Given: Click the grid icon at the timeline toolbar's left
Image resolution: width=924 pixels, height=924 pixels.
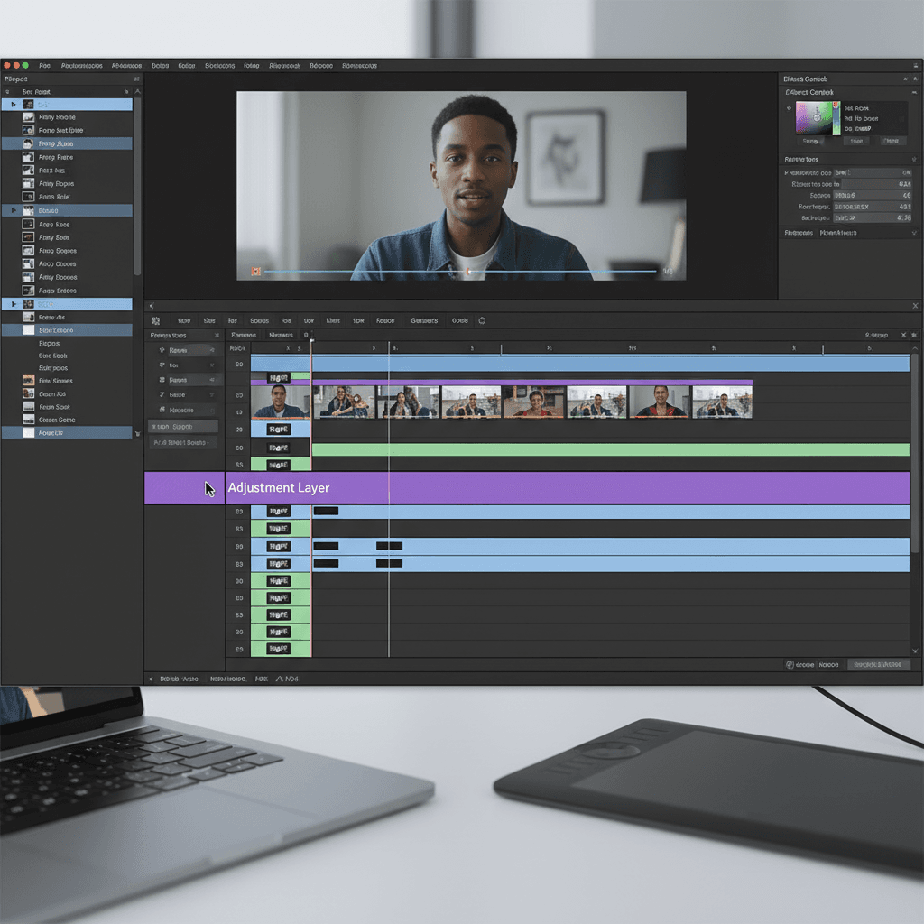Looking at the screenshot, I should point(155,320).
